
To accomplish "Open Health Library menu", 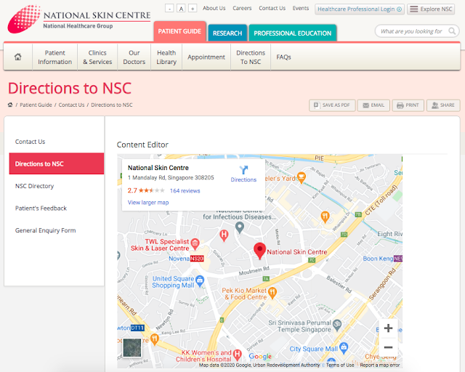I will click(166, 57).
